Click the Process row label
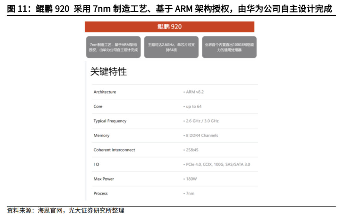The width and height of the screenshot is (341, 218). 100,193
